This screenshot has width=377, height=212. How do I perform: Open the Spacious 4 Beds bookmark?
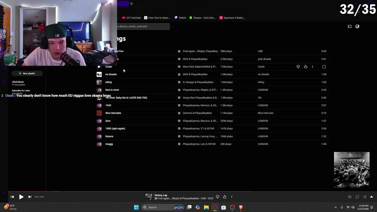pos(232,18)
